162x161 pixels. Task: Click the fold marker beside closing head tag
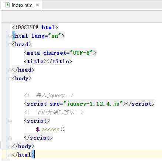pos(10,70)
